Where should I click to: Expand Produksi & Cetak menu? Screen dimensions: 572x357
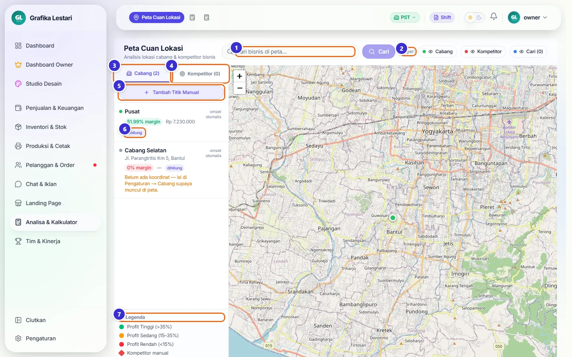click(x=55, y=146)
